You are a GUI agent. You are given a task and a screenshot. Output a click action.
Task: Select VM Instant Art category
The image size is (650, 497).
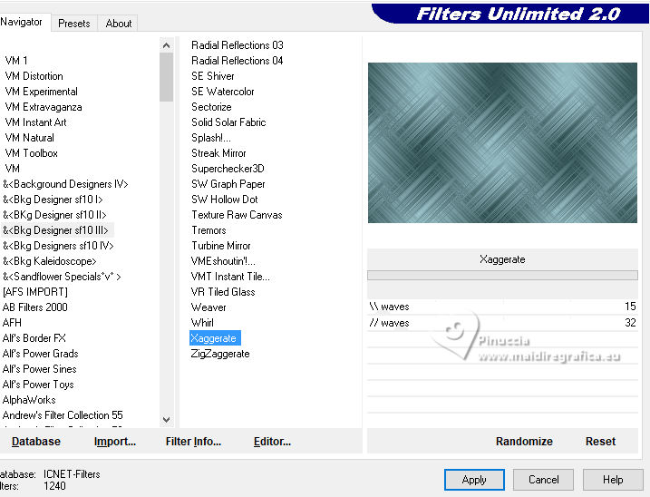[x=35, y=122]
